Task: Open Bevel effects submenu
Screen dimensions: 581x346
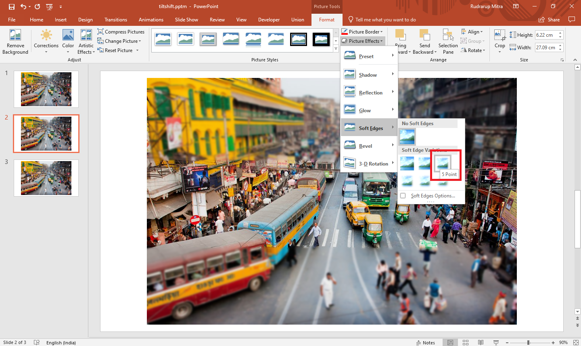Action: click(369, 146)
